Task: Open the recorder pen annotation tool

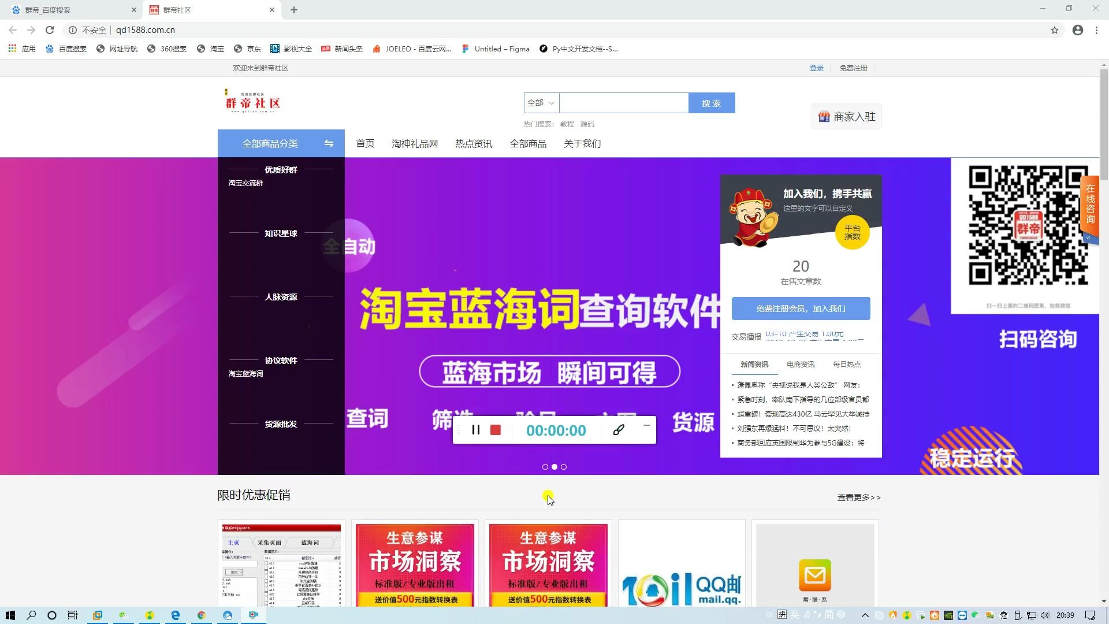Action: coord(619,430)
